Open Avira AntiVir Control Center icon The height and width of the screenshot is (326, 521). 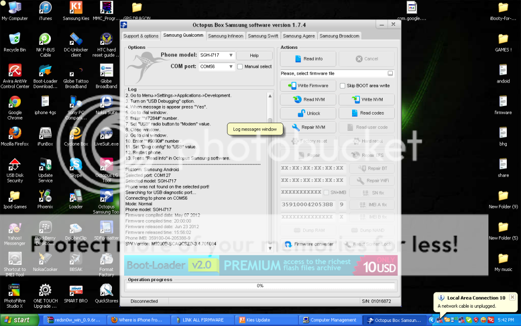point(15,76)
